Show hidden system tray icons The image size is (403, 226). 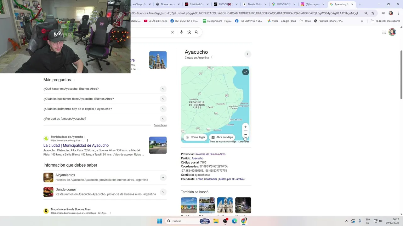pos(346,221)
